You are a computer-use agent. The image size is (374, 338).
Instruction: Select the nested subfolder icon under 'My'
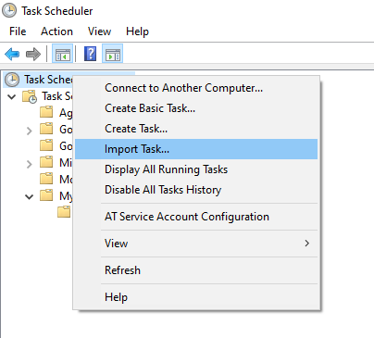(x=64, y=212)
